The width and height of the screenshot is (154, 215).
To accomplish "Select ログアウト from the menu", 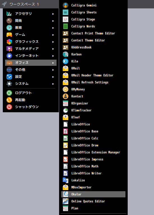I will pos(31,93).
